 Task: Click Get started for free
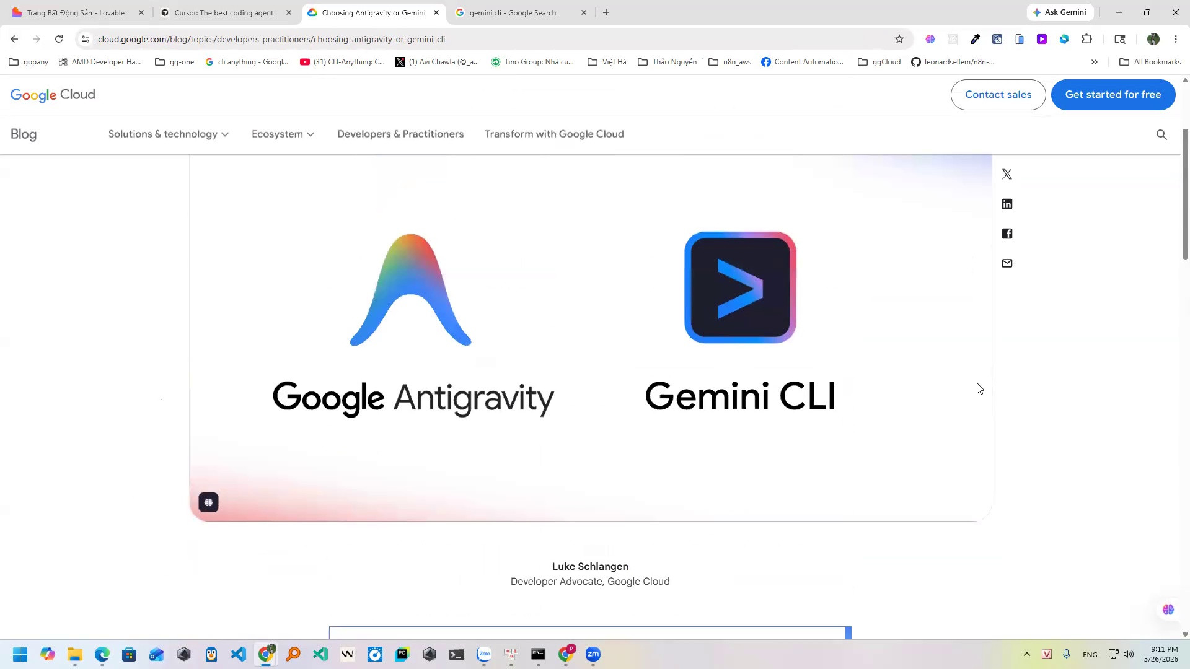[1113, 95]
